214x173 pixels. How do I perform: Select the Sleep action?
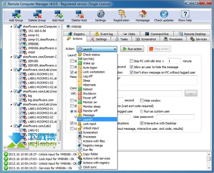click(x=97, y=81)
